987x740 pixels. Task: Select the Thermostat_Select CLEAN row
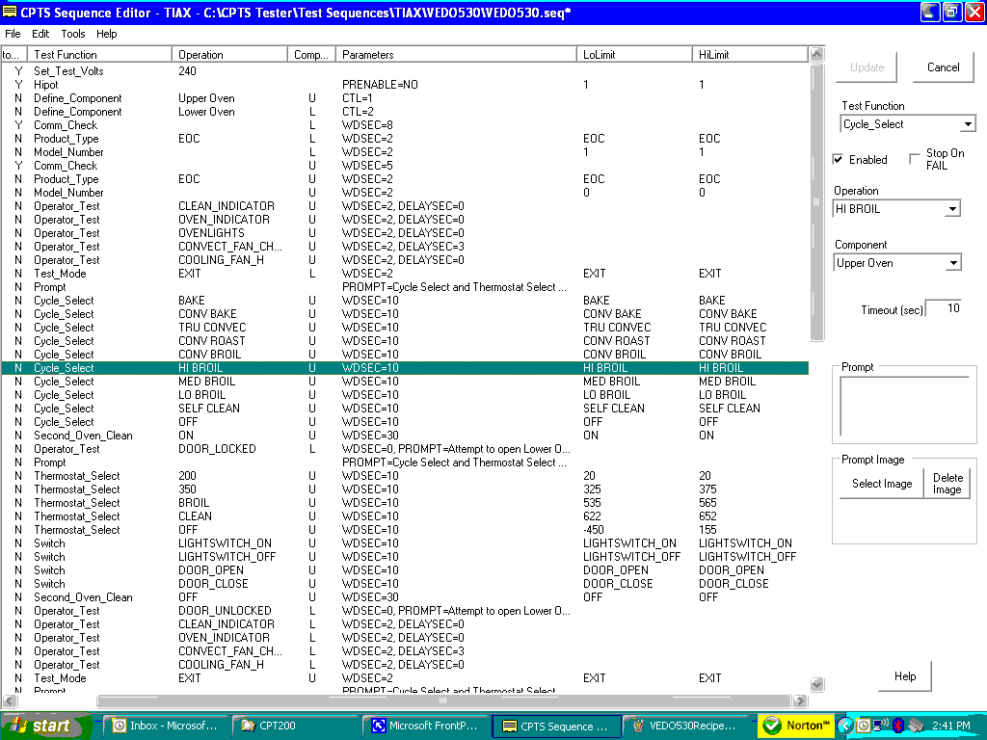pos(405,516)
